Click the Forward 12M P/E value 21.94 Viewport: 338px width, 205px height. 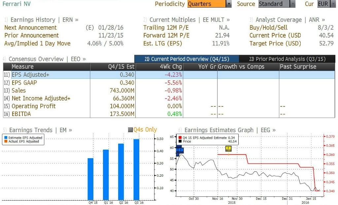coord(222,35)
